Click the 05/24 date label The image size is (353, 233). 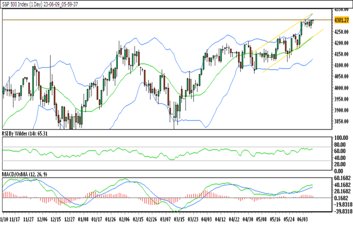click(x=289, y=220)
